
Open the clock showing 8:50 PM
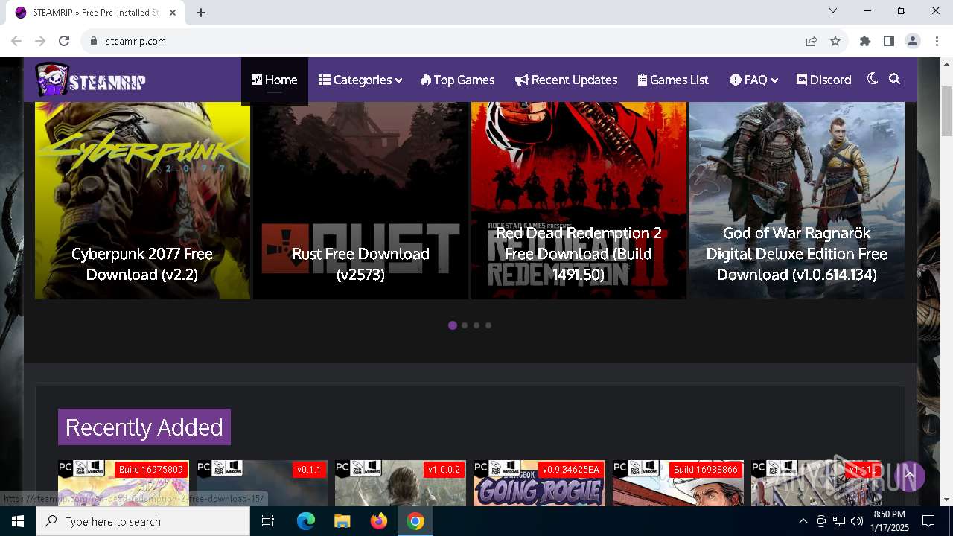pyautogui.click(x=890, y=521)
